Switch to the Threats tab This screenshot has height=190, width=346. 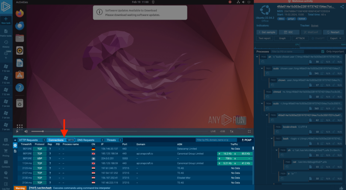(111, 140)
